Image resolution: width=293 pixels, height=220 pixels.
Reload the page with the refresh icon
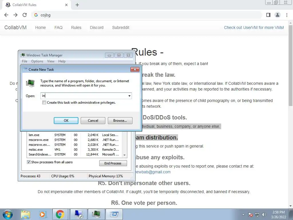25,15
